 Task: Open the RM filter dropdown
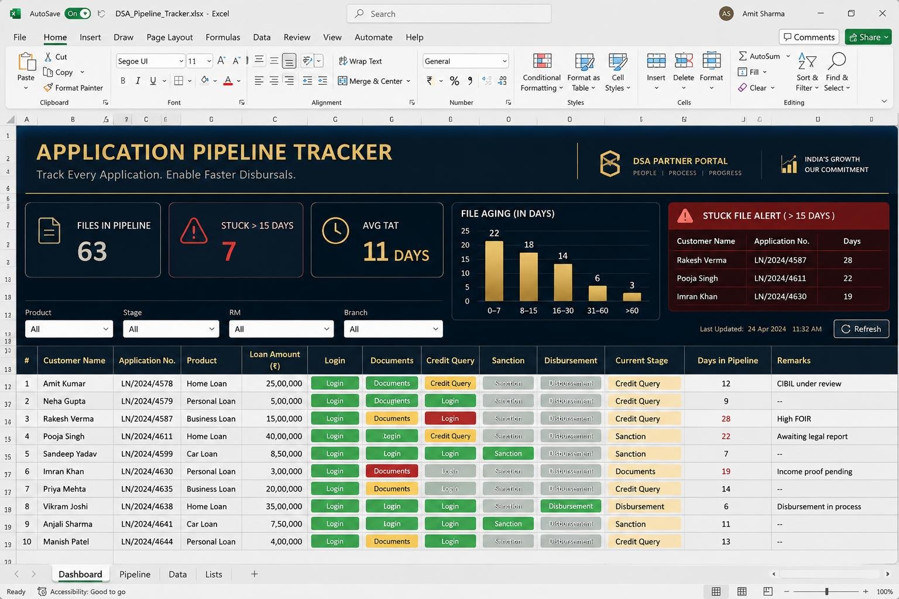point(281,329)
